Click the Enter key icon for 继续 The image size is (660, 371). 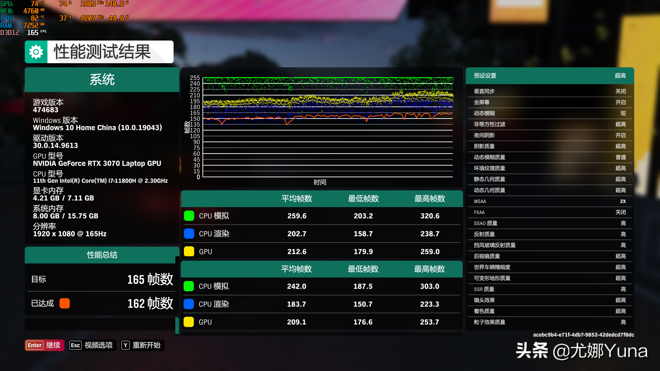[35, 345]
